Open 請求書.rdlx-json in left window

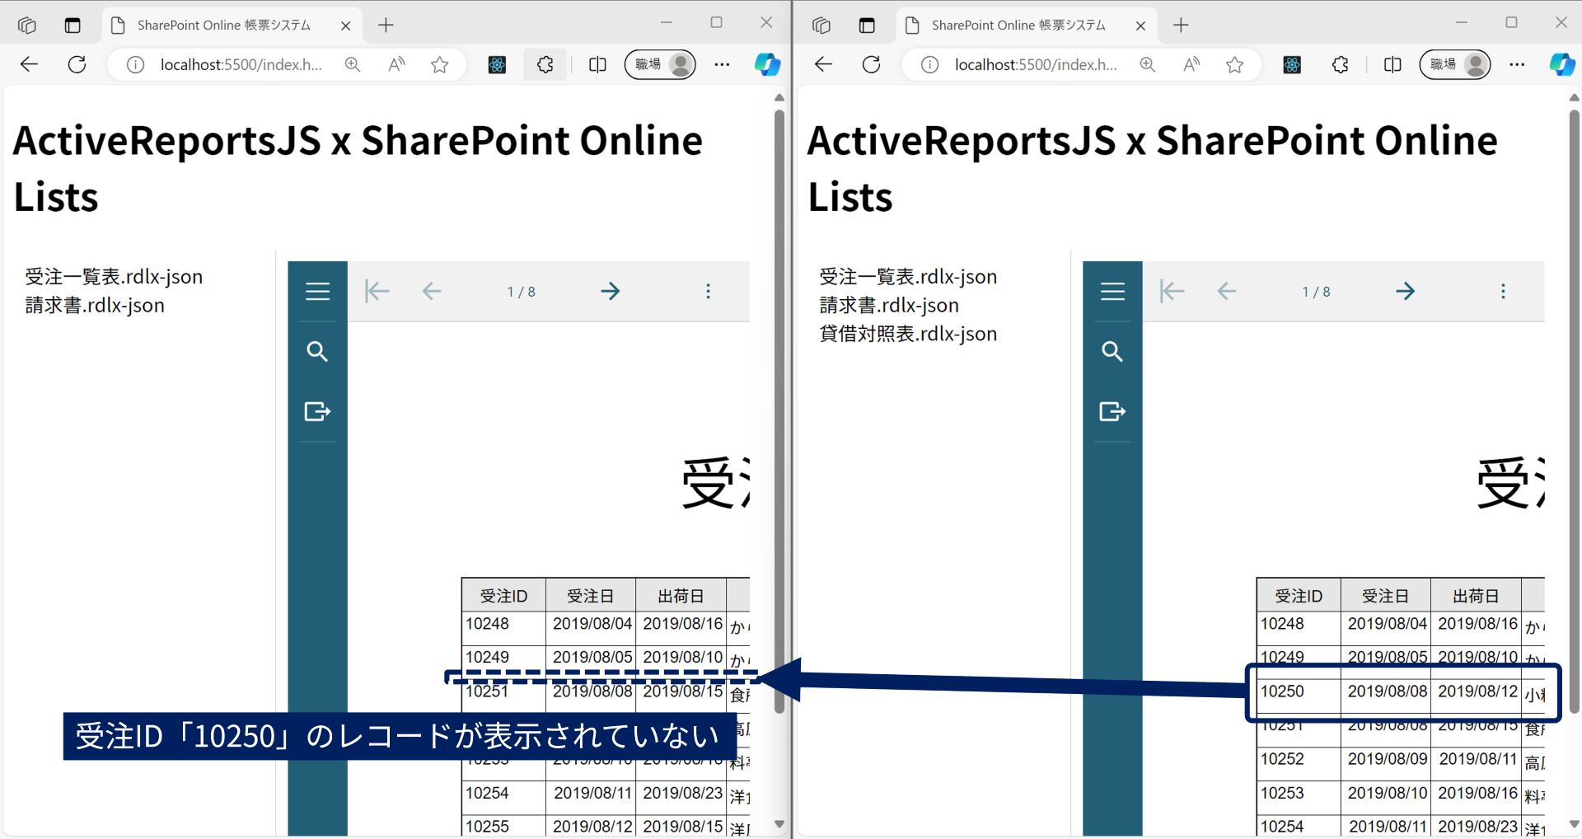click(x=95, y=305)
